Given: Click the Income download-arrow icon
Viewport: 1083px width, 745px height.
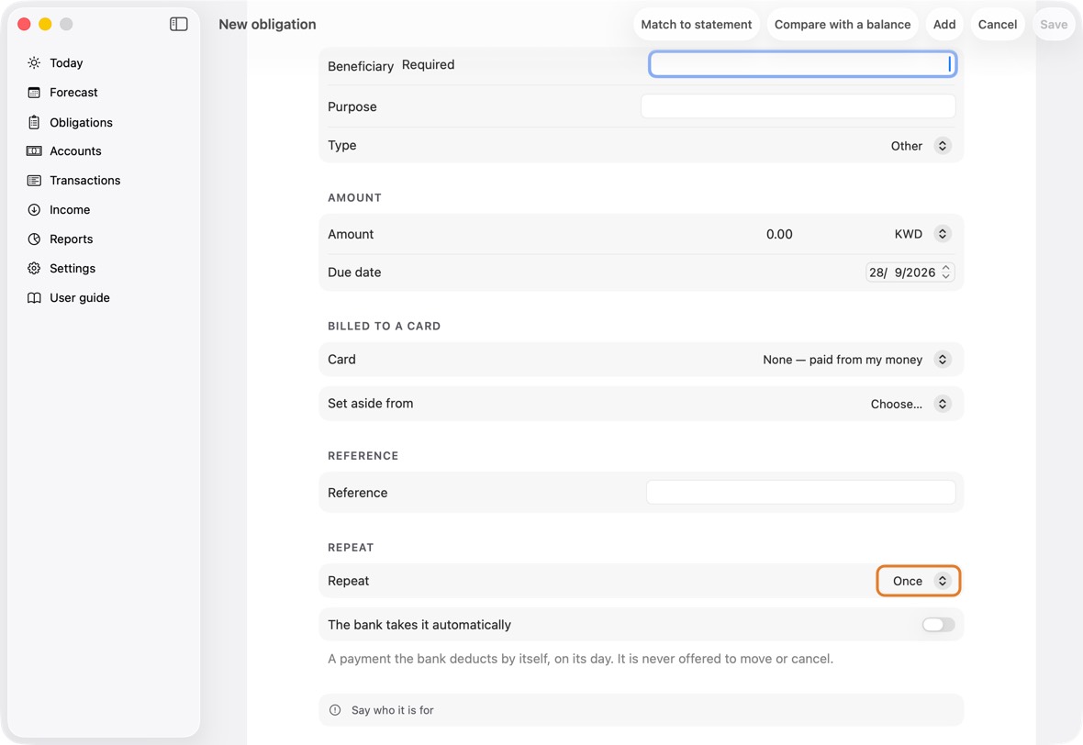Looking at the screenshot, I should pos(34,210).
